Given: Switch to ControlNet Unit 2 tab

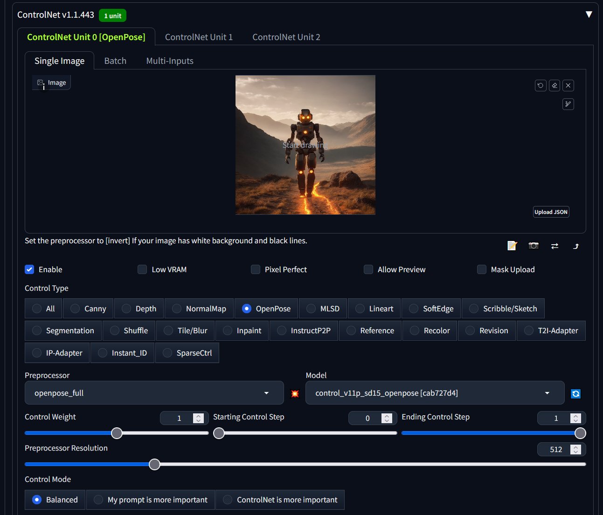Looking at the screenshot, I should 286,37.
